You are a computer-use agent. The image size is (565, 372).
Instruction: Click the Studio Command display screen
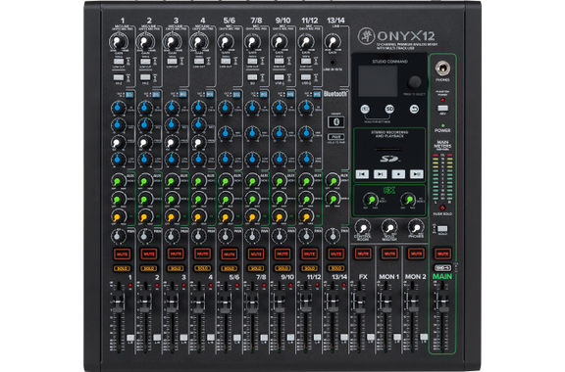tap(378, 81)
